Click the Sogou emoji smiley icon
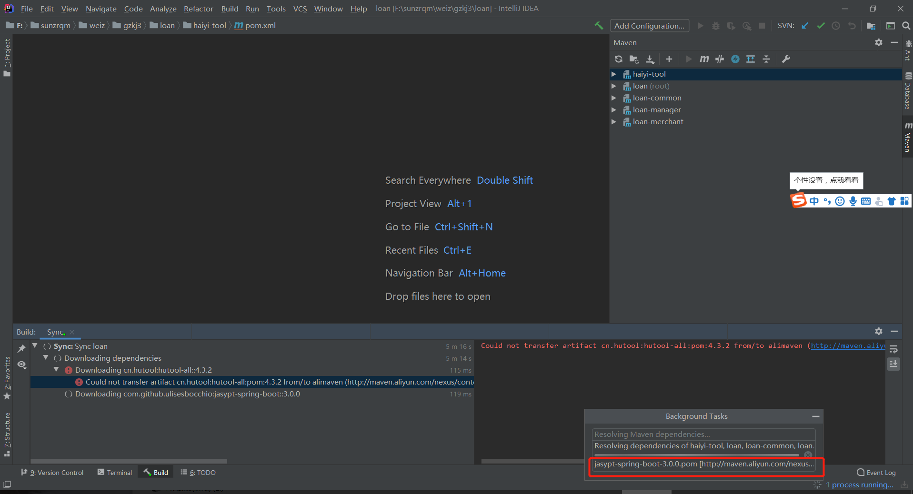Image resolution: width=913 pixels, height=494 pixels. (x=840, y=201)
